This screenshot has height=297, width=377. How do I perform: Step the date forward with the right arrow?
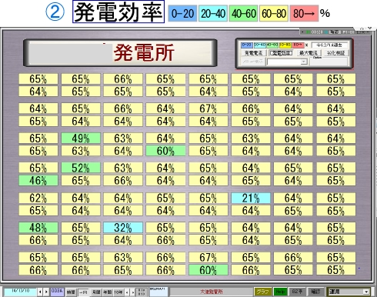(x=46, y=292)
